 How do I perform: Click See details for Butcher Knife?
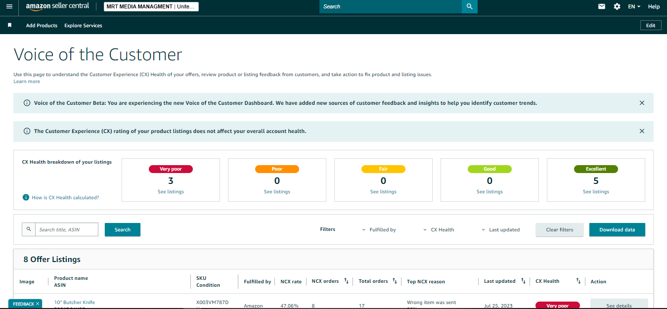tap(619, 304)
